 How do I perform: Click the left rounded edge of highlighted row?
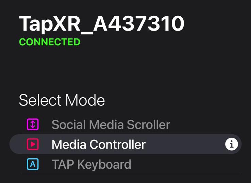click(x=17, y=144)
